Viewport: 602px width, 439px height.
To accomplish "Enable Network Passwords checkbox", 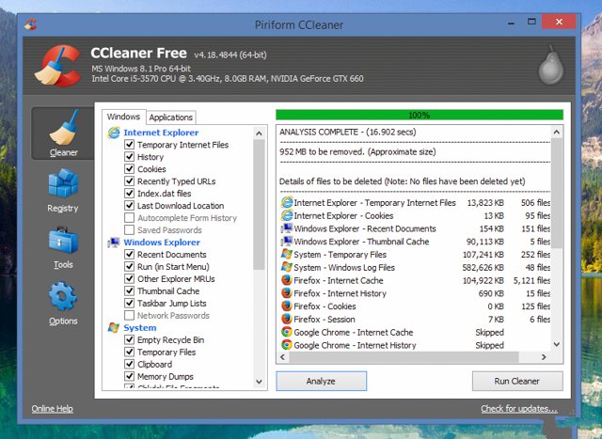I will 130,316.
